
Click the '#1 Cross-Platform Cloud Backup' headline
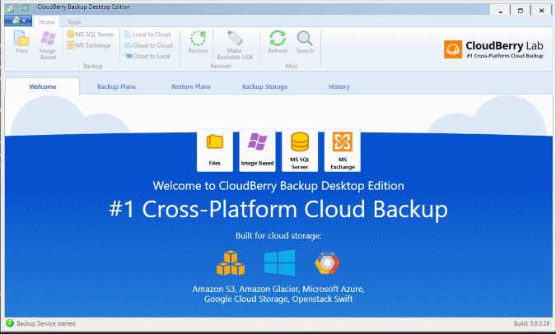pos(278,209)
